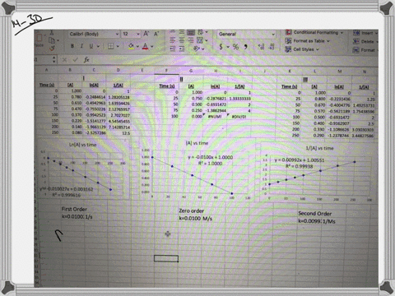Expand the orientation options arrow
395x296 pixels.
coord(203,49)
